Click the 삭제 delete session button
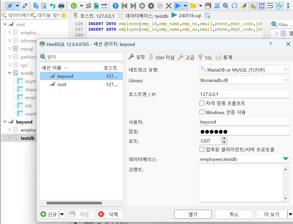 click(x=110, y=214)
